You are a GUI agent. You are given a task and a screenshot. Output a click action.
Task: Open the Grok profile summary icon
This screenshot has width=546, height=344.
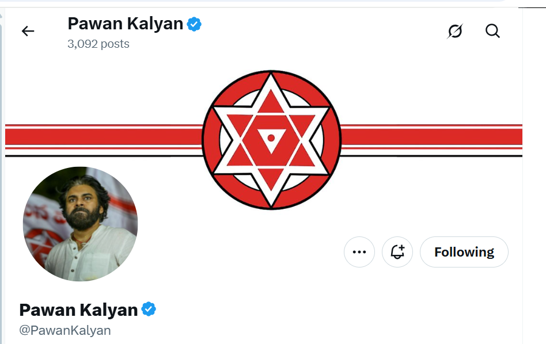point(454,31)
